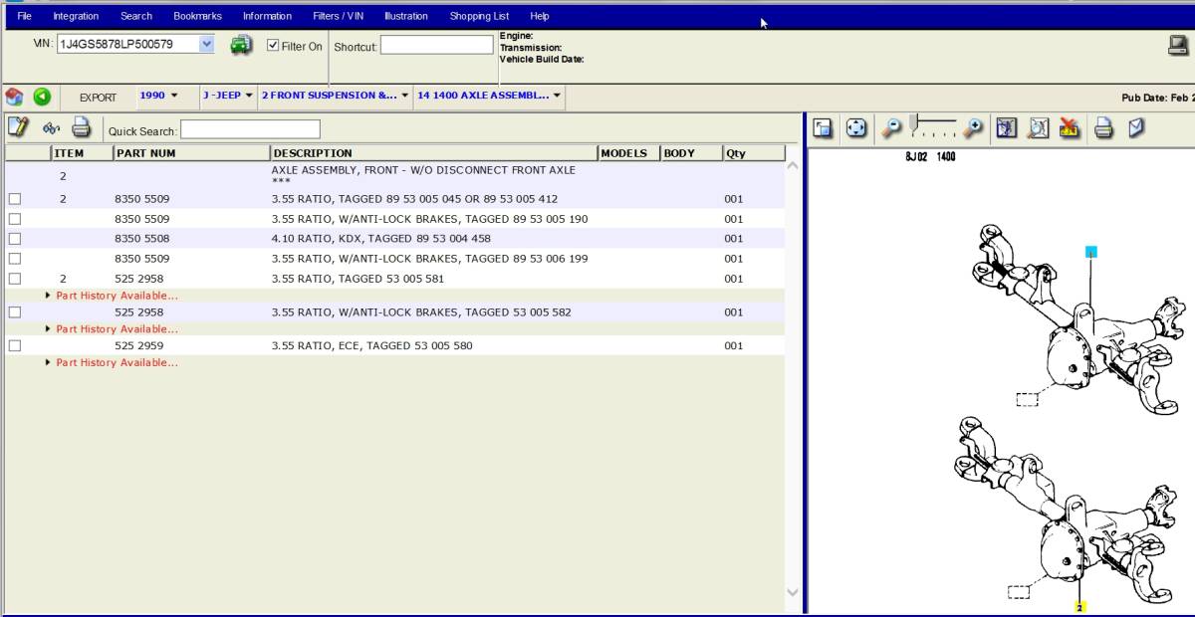This screenshot has width=1195, height=617.
Task: Print the parts list with printer icon
Action: point(82,127)
